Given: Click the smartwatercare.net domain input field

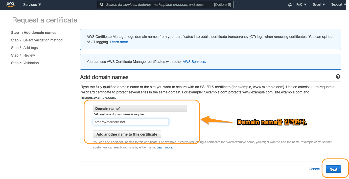Looking at the screenshot, I should point(131,122).
